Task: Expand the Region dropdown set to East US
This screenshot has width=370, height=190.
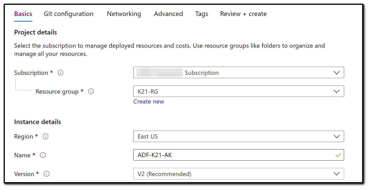Action: coord(238,136)
